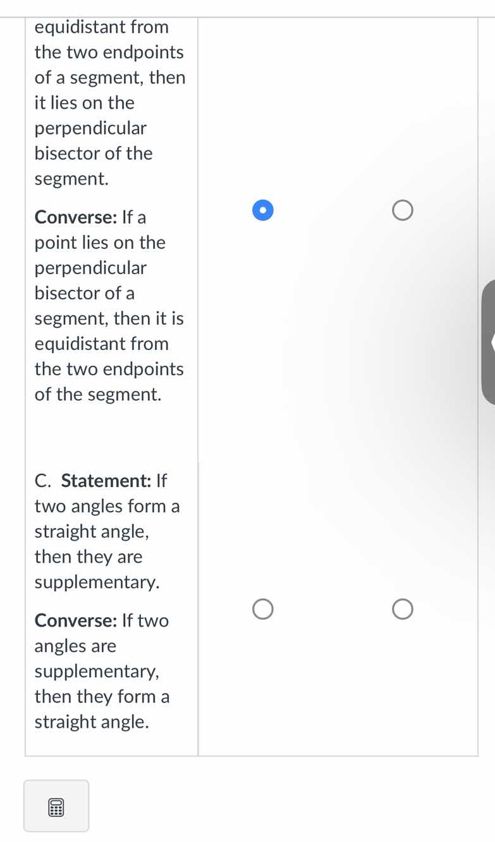Click the calculator button at the bottom
Image resolution: width=495 pixels, height=842 pixels.
click(56, 807)
